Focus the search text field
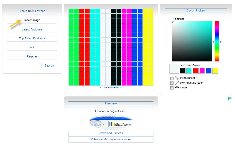Image resolution: width=235 pixels, height=148 pixels. 24,66
